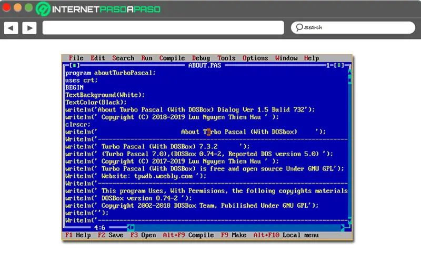
Task: Open the Help menu
Action: point(312,58)
